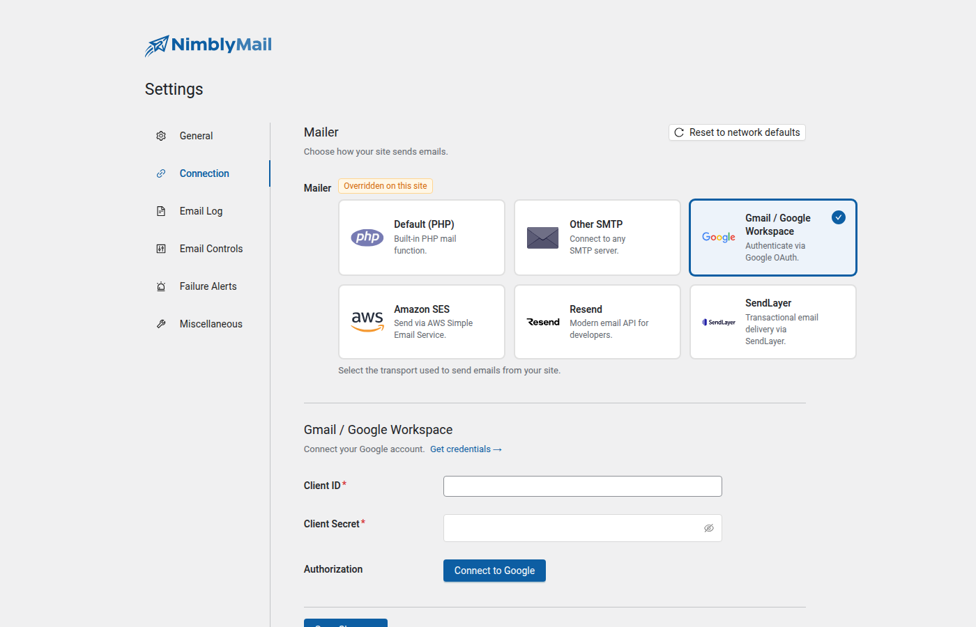Click the General gear icon
976x627 pixels.
coord(161,136)
